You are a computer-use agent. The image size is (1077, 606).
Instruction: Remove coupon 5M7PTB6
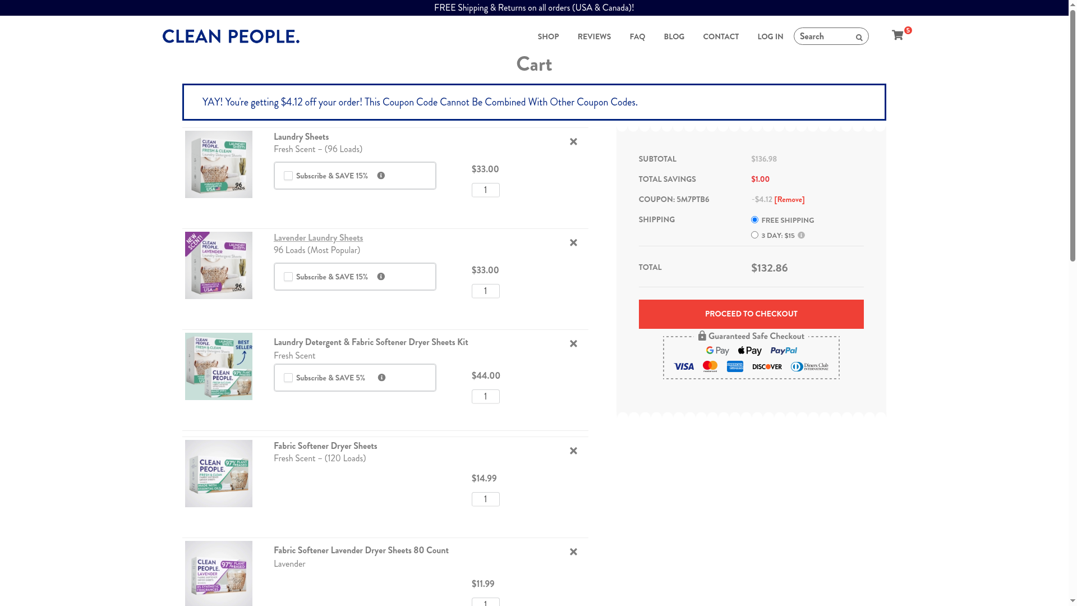(x=789, y=200)
